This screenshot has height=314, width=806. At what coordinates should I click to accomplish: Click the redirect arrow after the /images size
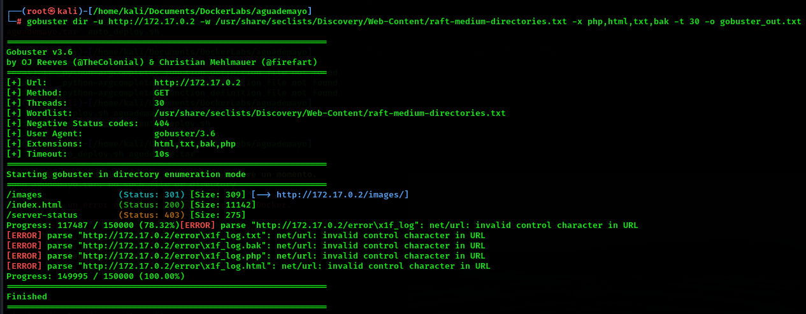[264, 195]
